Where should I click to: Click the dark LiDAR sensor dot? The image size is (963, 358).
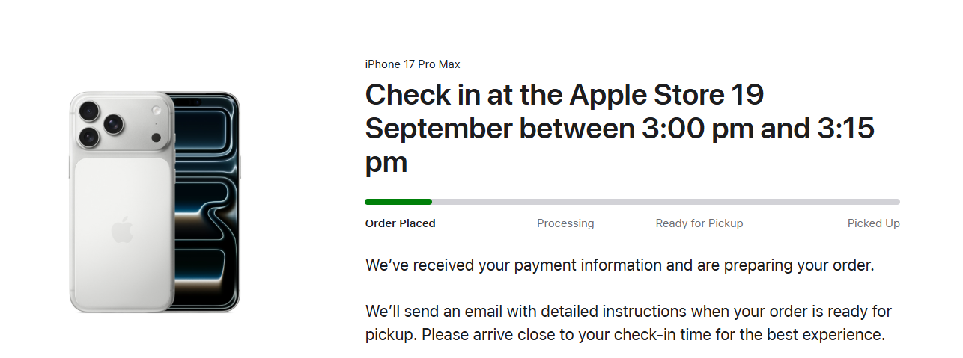coord(156,138)
